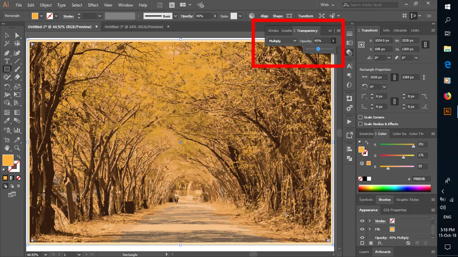The height and width of the screenshot is (257, 458).
Task: Expand the Stroke row in Appearance panel
Action: [x=370, y=221]
